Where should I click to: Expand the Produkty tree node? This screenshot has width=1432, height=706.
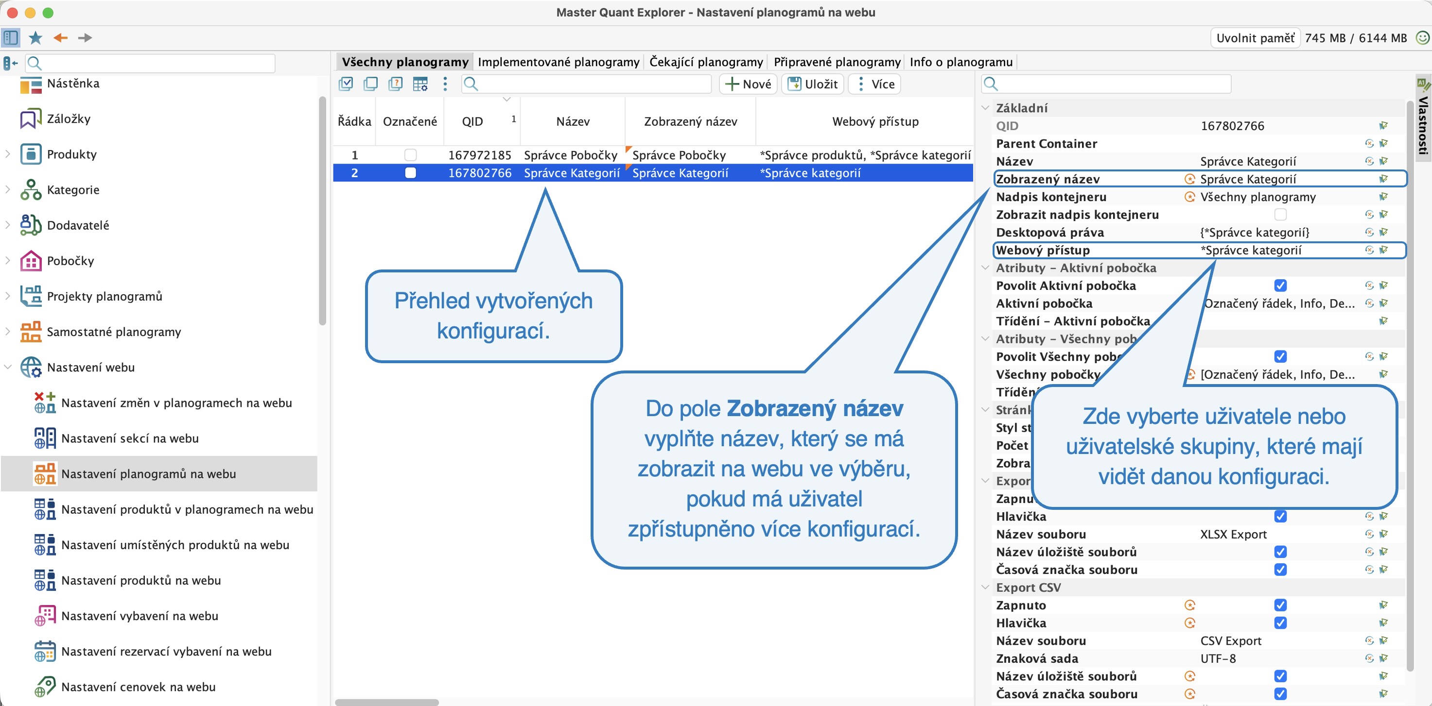[8, 154]
